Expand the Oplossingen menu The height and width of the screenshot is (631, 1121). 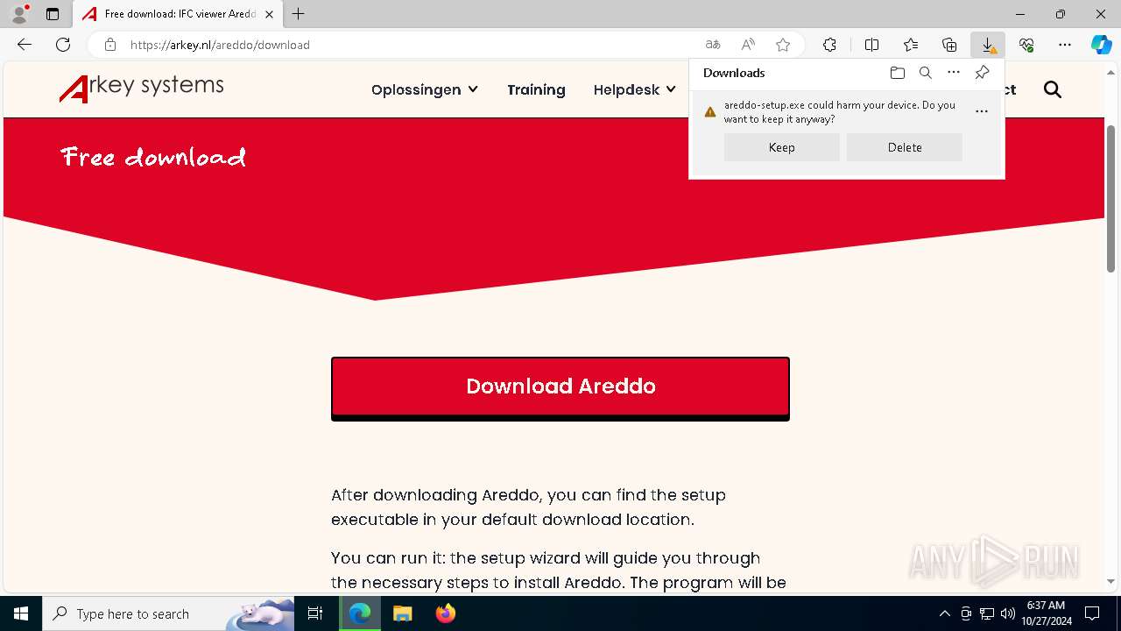(425, 89)
